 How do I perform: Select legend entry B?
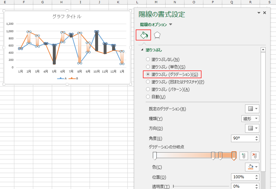pos(73,78)
